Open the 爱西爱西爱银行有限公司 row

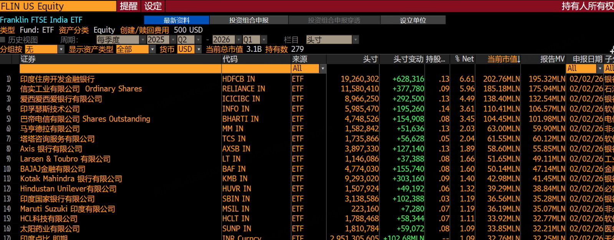tap(61, 99)
